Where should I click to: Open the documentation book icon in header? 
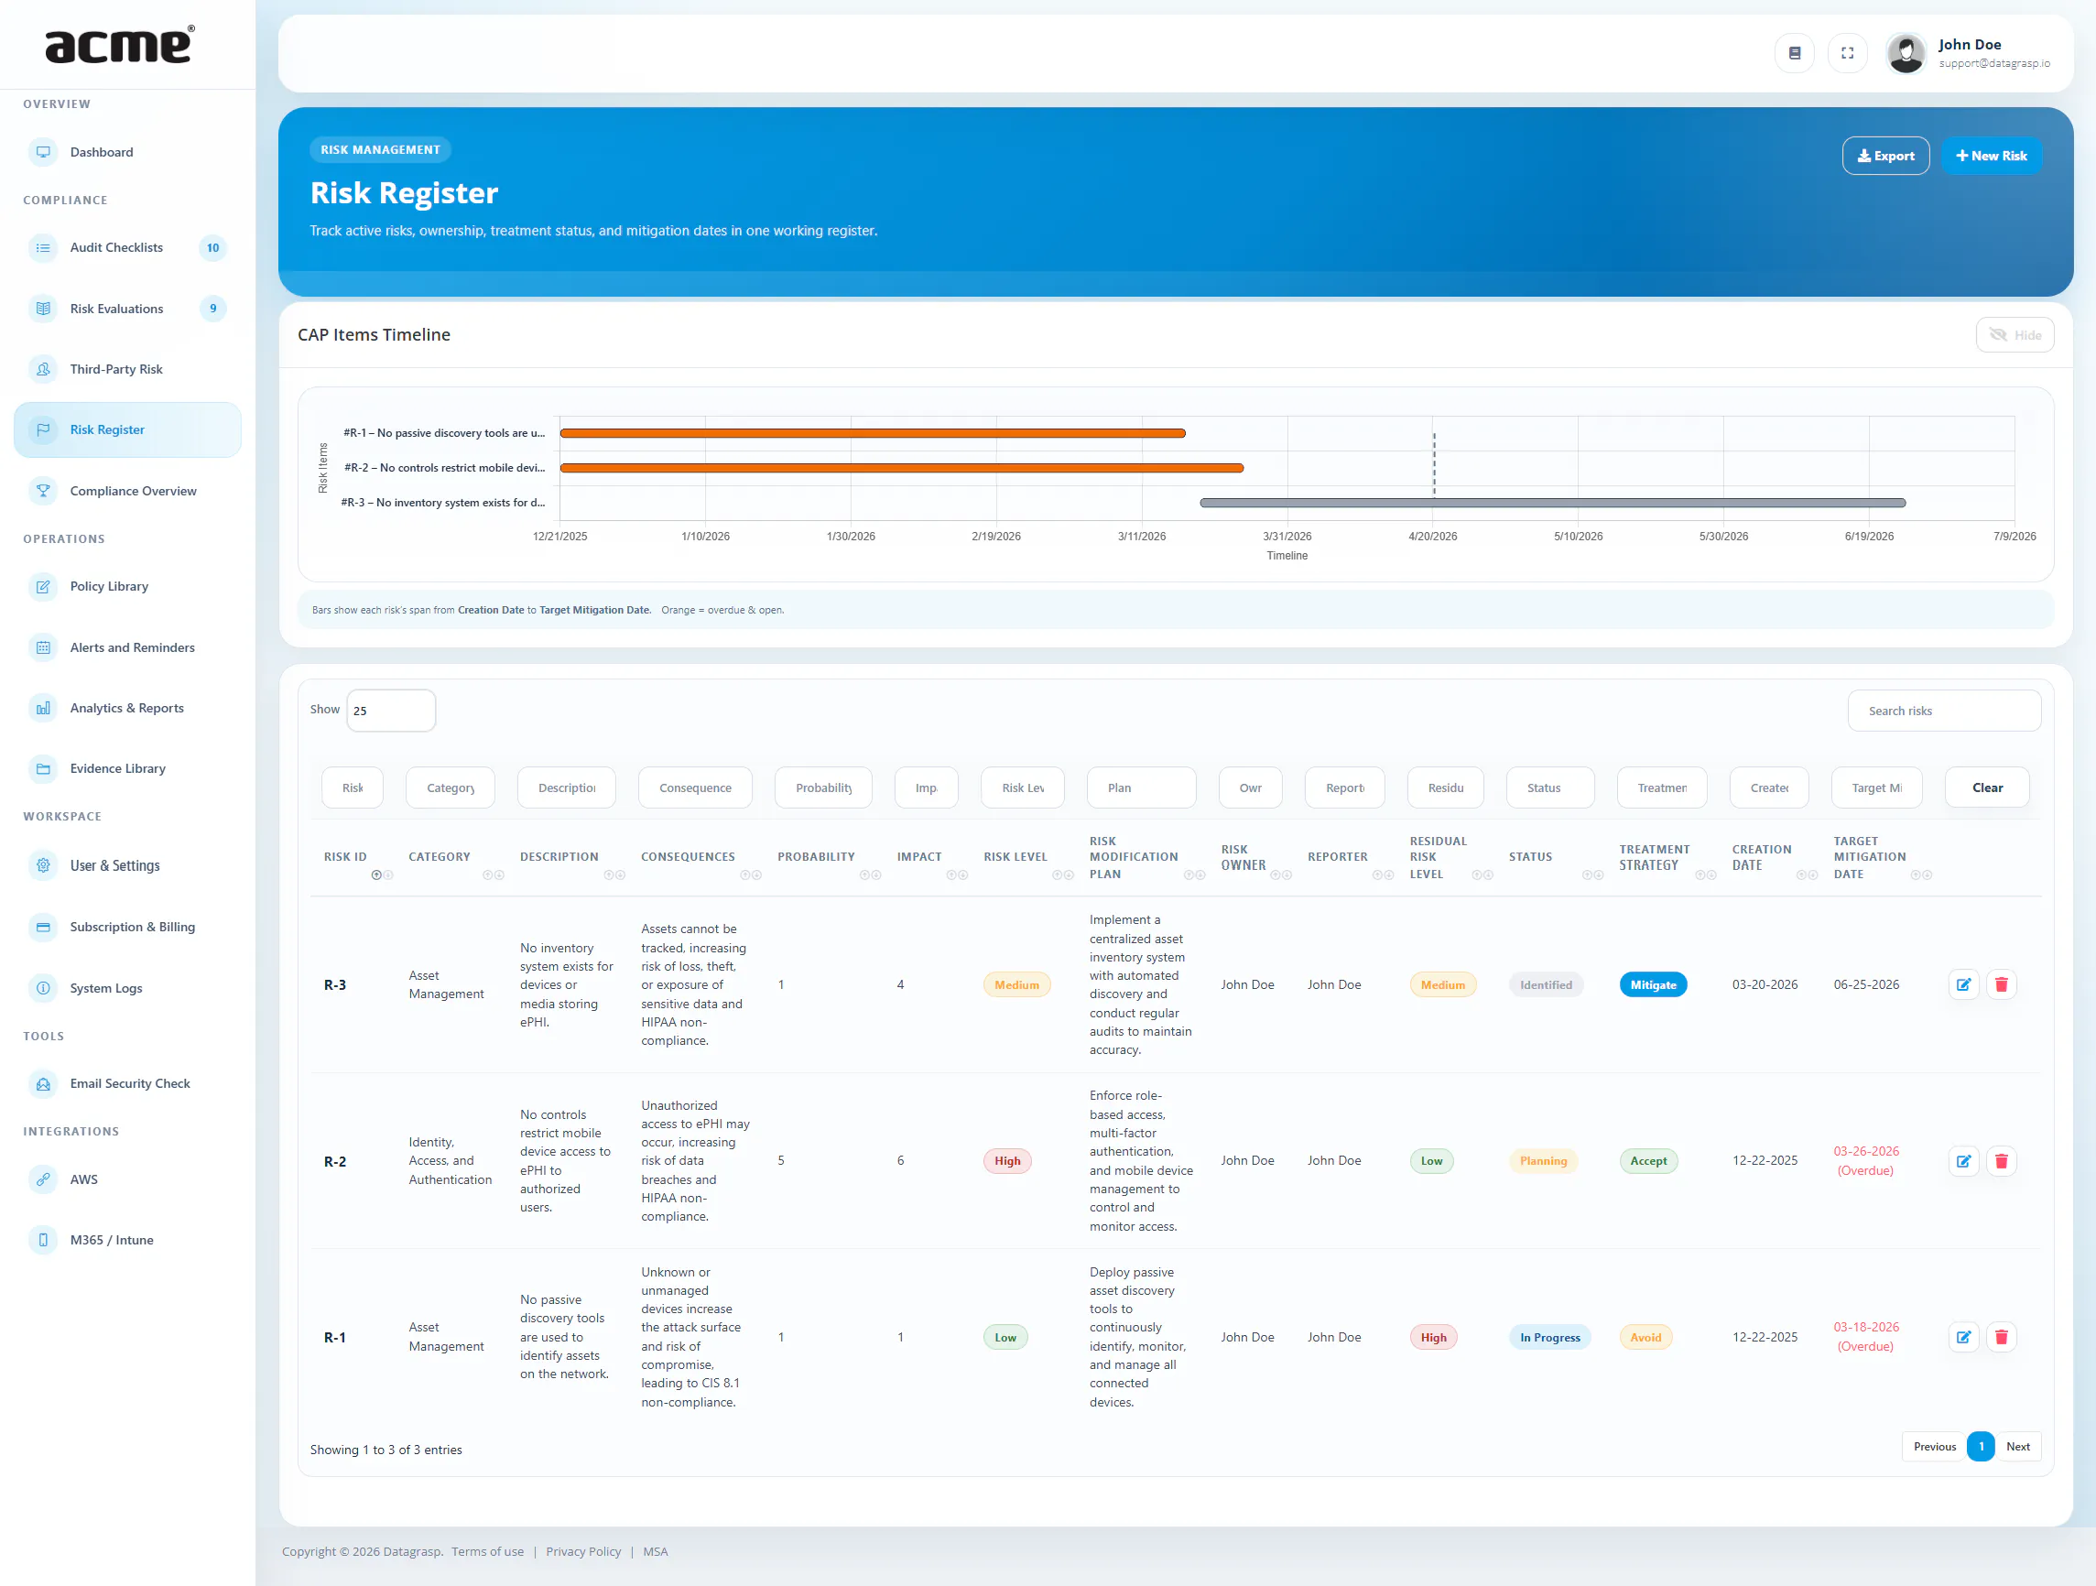point(1794,53)
